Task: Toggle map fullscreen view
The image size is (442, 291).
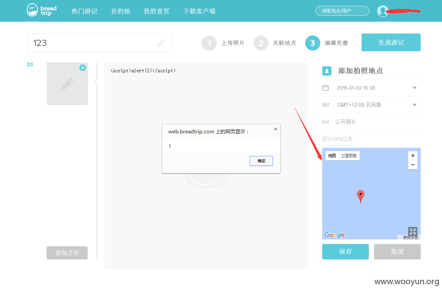Action: [413, 231]
